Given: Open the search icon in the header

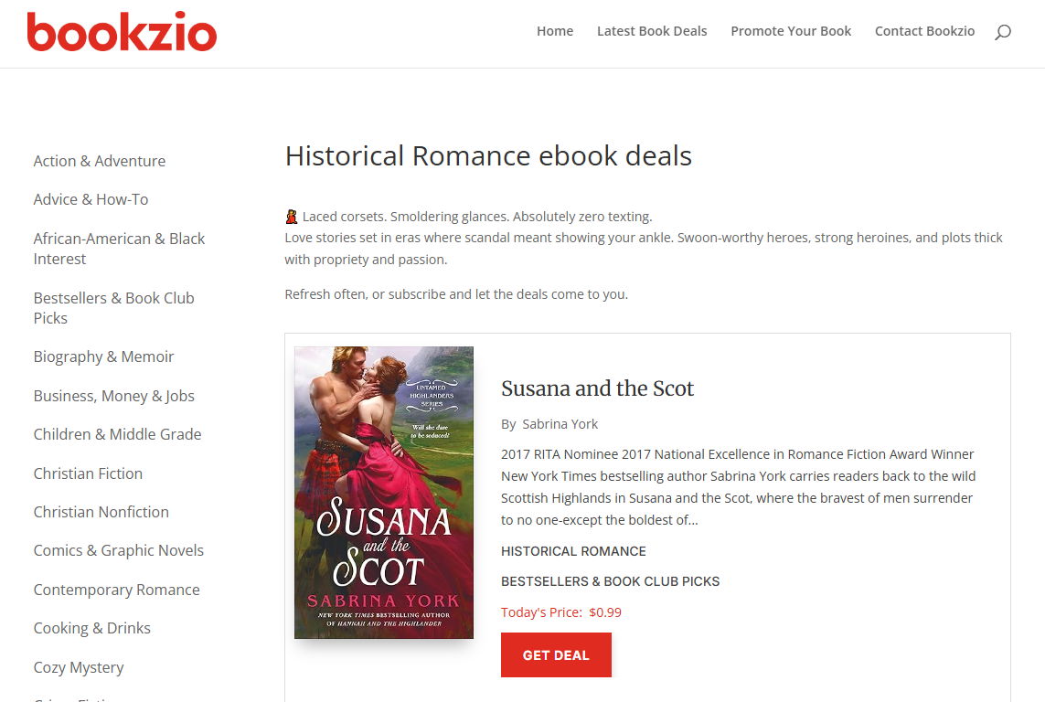Looking at the screenshot, I should pos(1002,32).
